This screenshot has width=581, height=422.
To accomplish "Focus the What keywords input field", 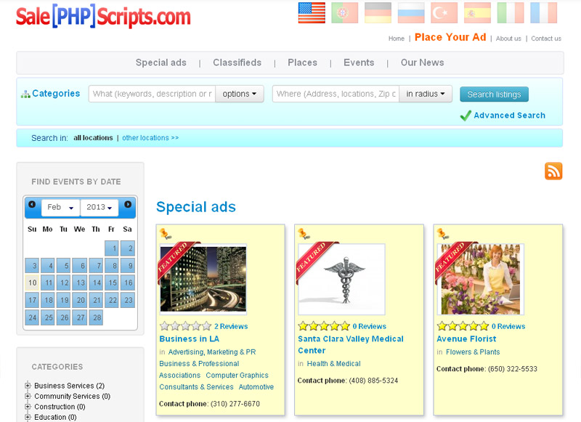I will pyautogui.click(x=153, y=94).
